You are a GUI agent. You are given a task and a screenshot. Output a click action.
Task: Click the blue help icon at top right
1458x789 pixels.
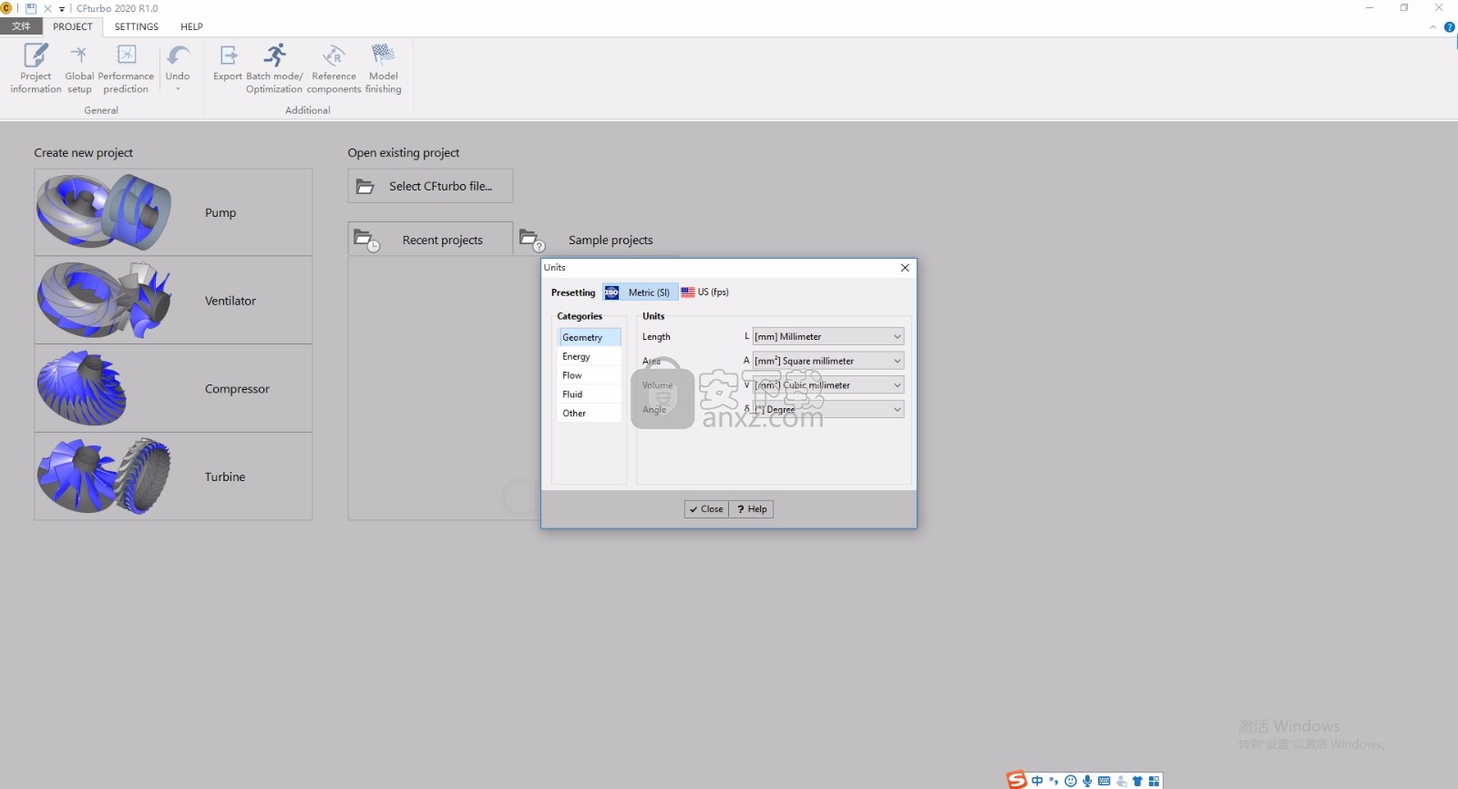1449,27
